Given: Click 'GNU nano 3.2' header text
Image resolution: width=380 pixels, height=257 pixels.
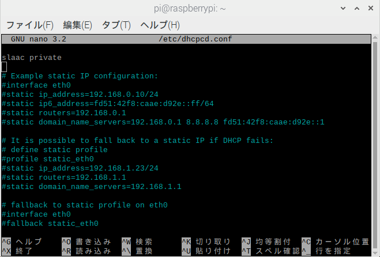Looking at the screenshot, I should 39,39.
